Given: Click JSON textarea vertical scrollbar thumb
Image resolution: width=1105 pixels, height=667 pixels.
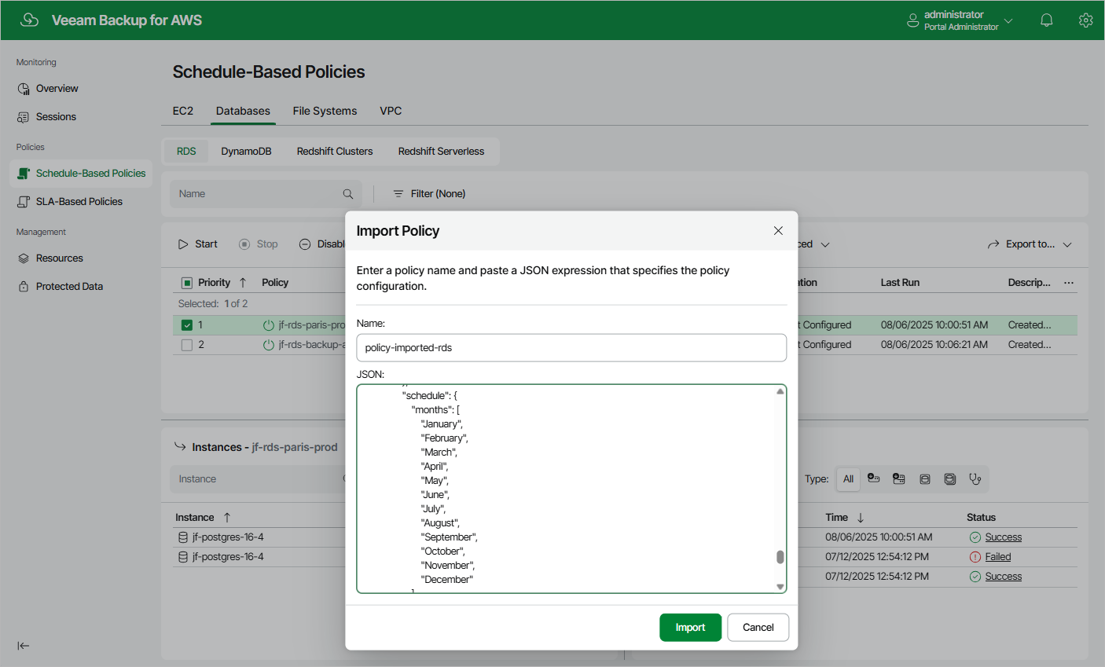Looking at the screenshot, I should (780, 557).
